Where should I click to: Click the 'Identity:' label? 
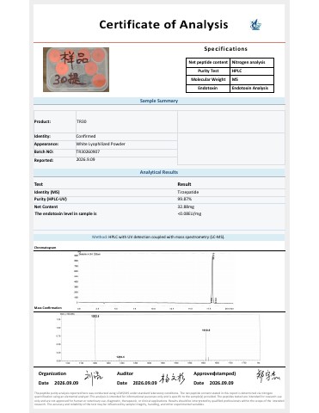point(42,136)
